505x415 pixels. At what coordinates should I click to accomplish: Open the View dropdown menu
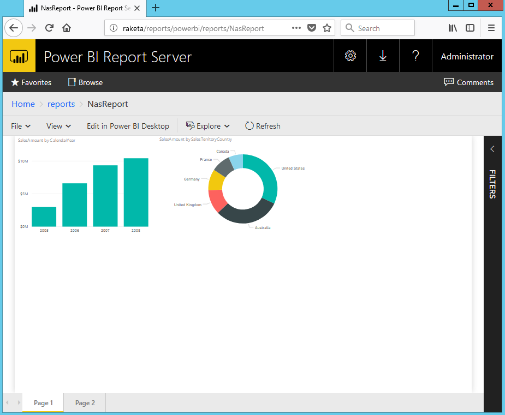click(x=58, y=126)
